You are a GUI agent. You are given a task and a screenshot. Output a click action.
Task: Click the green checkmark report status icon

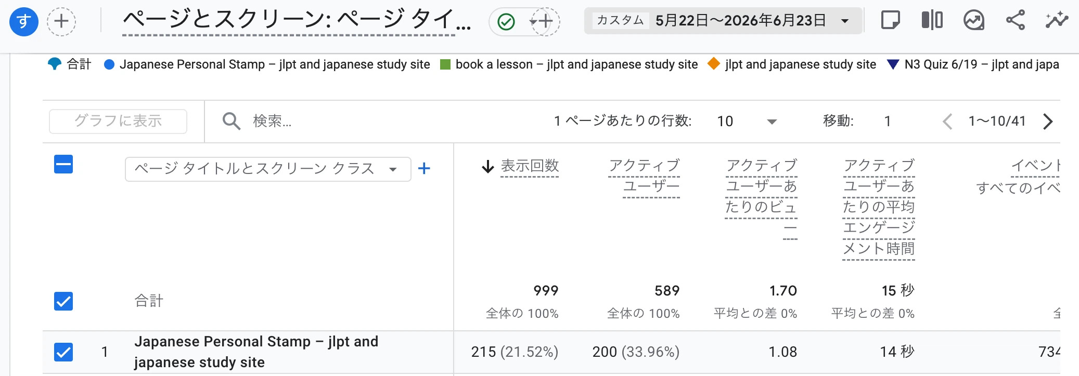click(506, 22)
